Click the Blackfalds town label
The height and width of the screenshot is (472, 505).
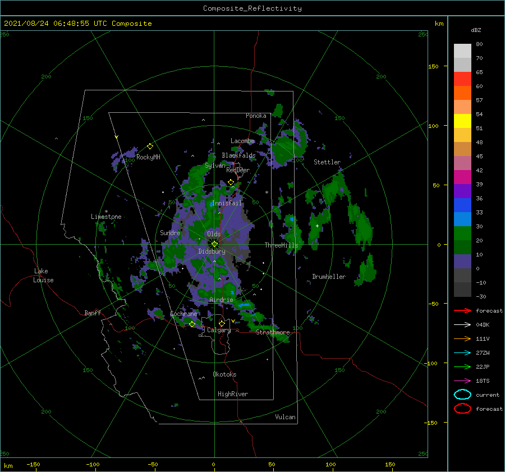pos(238,155)
